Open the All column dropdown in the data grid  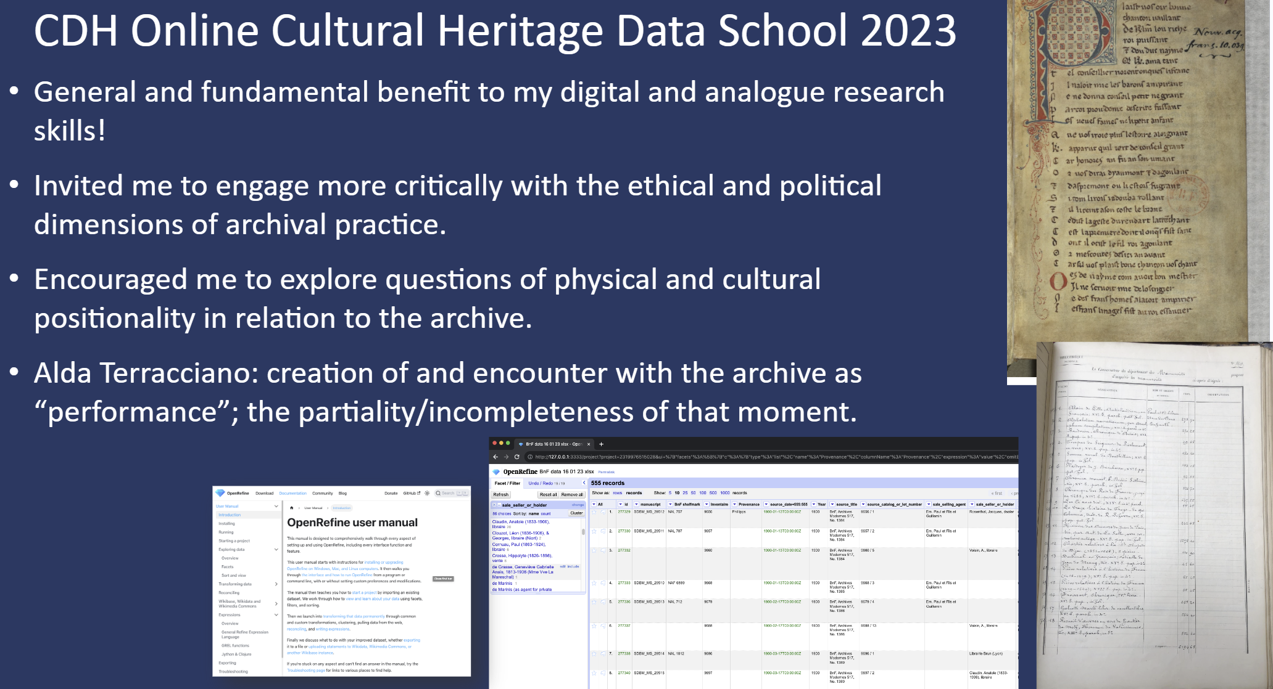(594, 504)
